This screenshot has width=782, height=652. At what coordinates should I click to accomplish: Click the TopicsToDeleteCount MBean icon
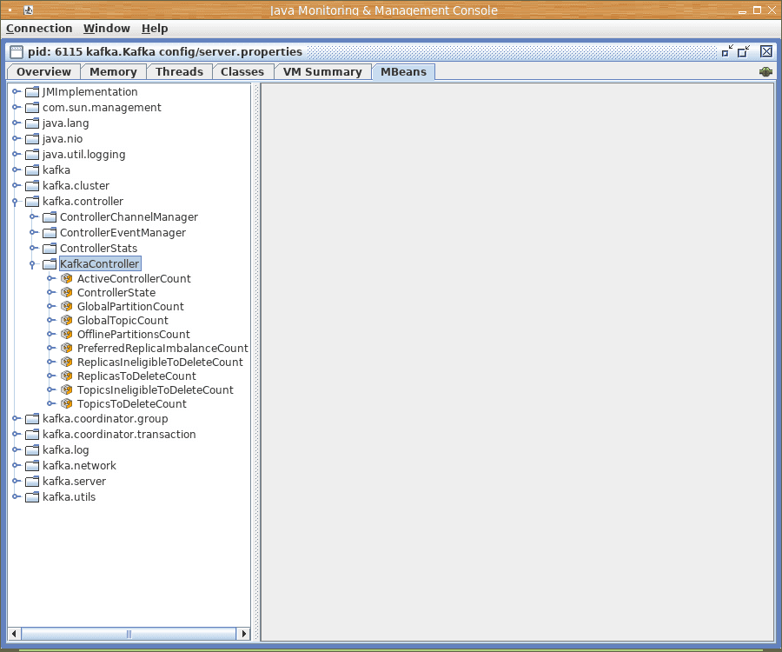(x=66, y=404)
